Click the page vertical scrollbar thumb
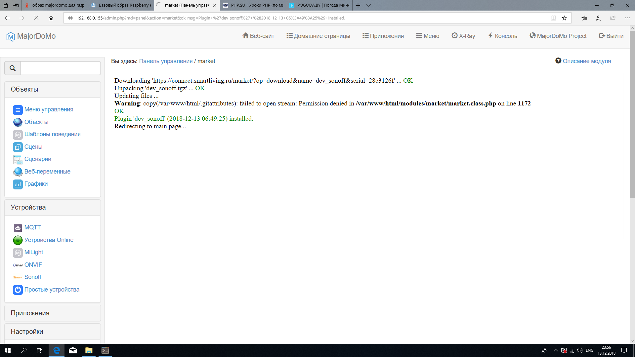The width and height of the screenshot is (635, 357). click(x=632, y=114)
